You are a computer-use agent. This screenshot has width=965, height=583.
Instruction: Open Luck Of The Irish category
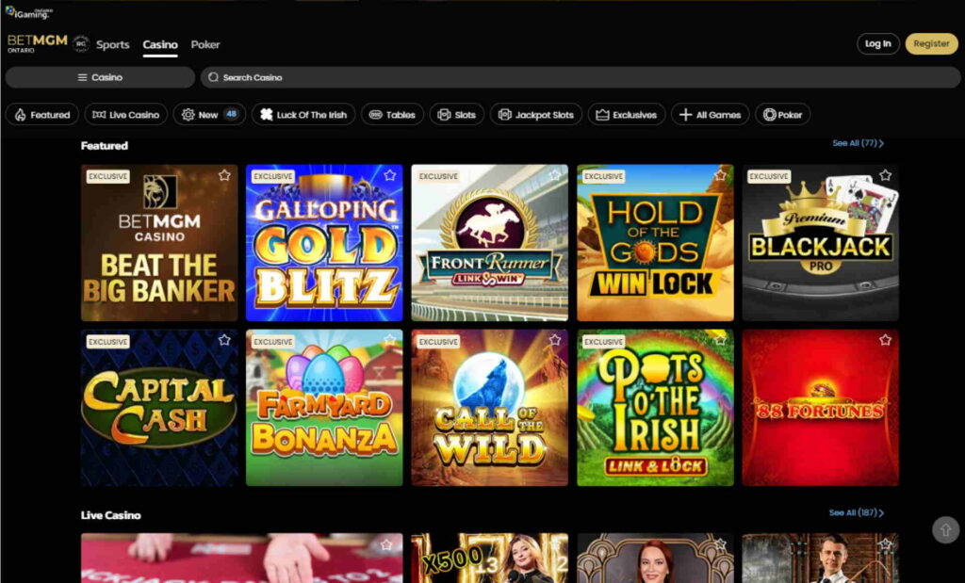click(303, 114)
